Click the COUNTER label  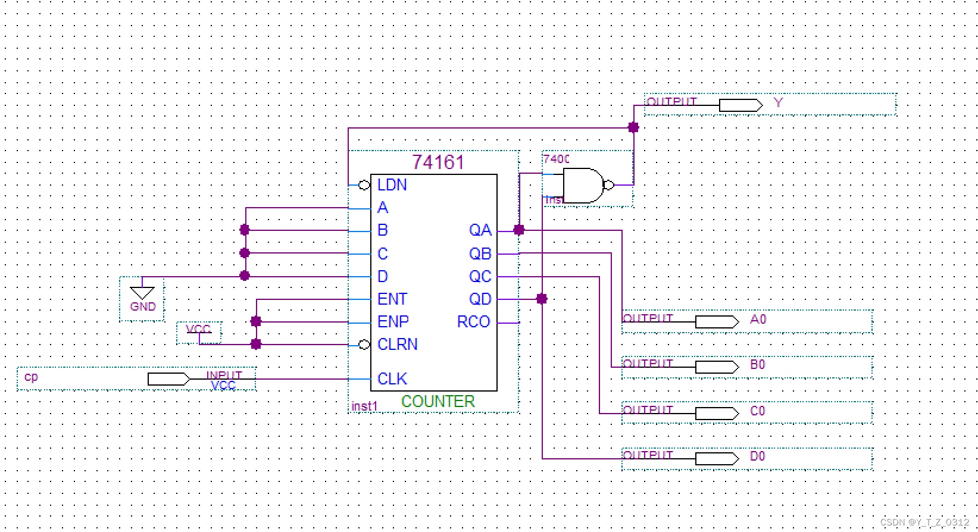(x=438, y=402)
